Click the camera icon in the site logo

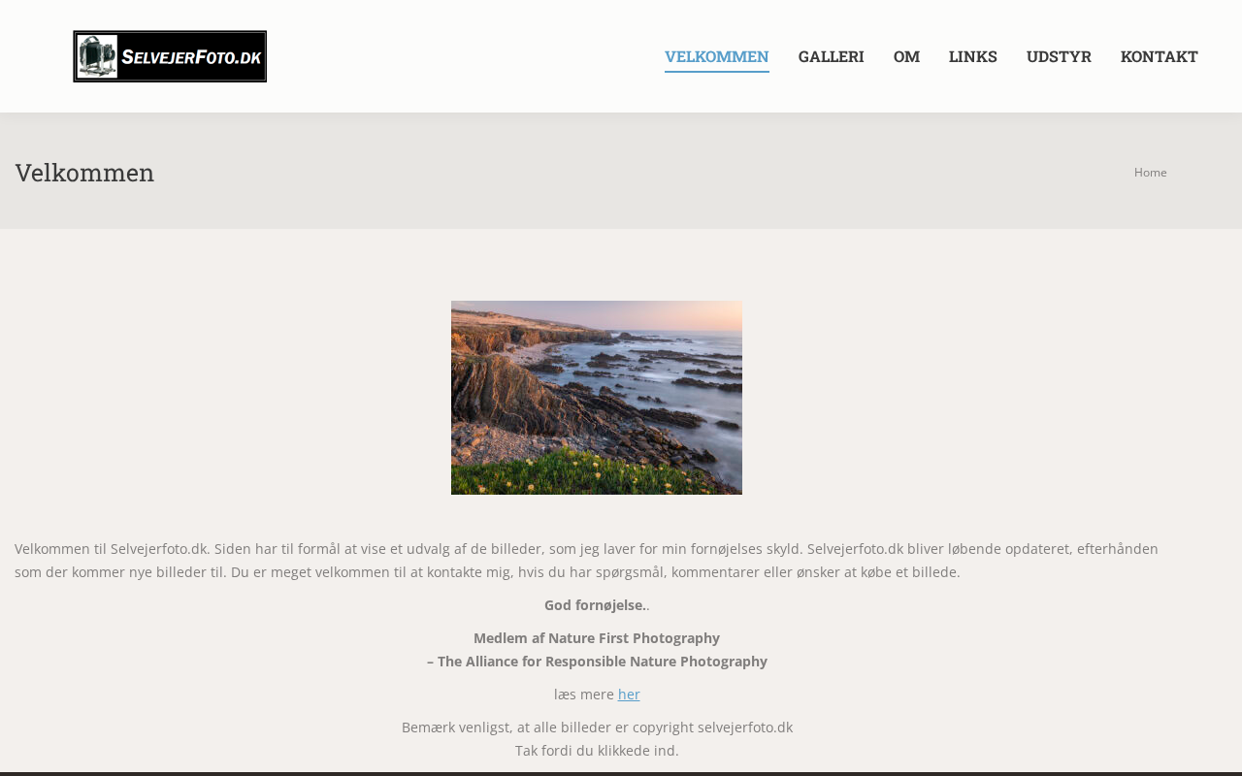coord(97,56)
